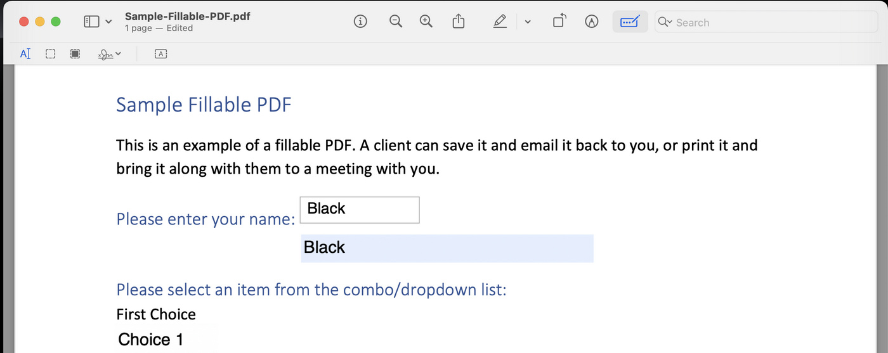Toggle the sidebar view button
888x353 pixels.
tap(91, 22)
